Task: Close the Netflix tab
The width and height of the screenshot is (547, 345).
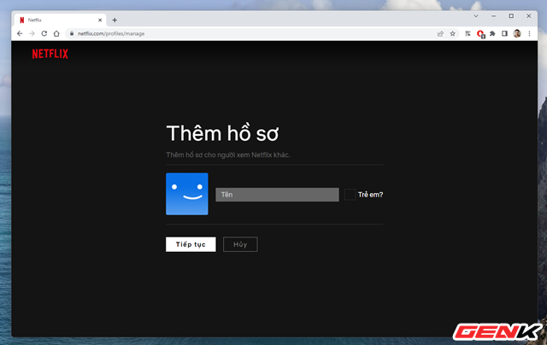Action: 100,20
